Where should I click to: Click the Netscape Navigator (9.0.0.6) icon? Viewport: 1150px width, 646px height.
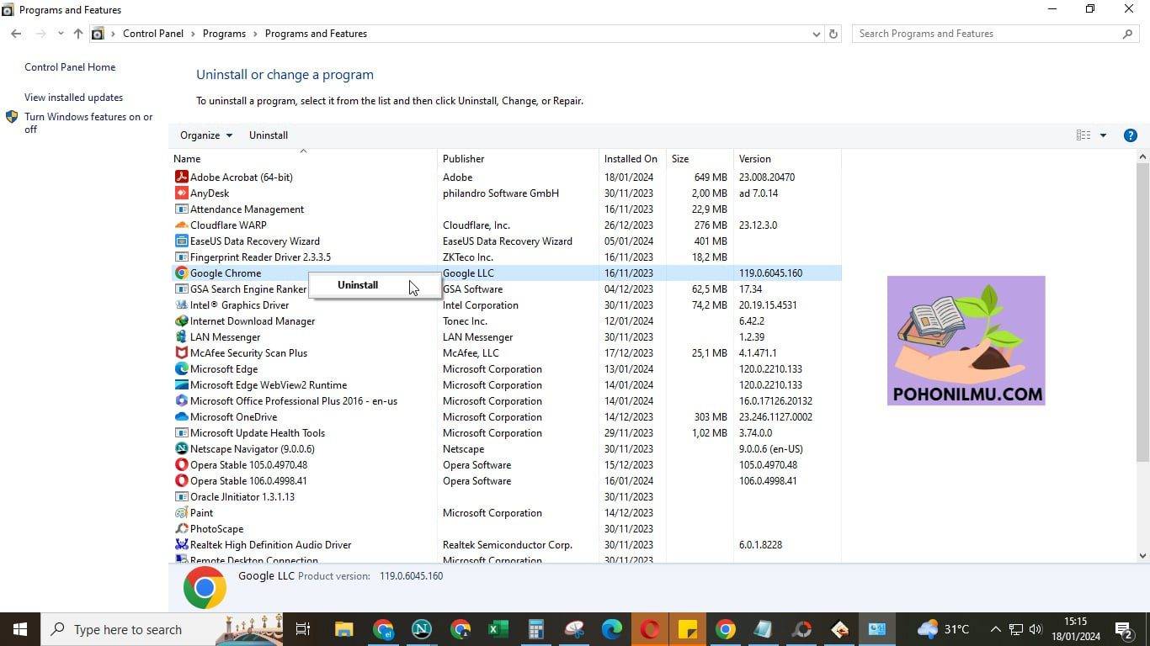(x=181, y=448)
